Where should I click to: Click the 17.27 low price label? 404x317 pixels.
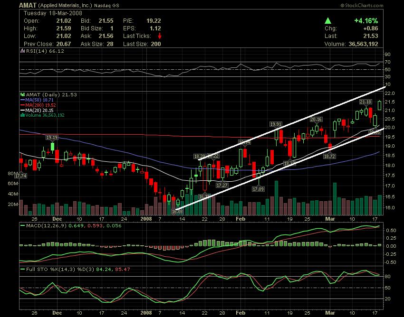click(222, 185)
